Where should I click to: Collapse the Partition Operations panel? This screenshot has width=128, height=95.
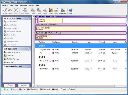[29, 18]
